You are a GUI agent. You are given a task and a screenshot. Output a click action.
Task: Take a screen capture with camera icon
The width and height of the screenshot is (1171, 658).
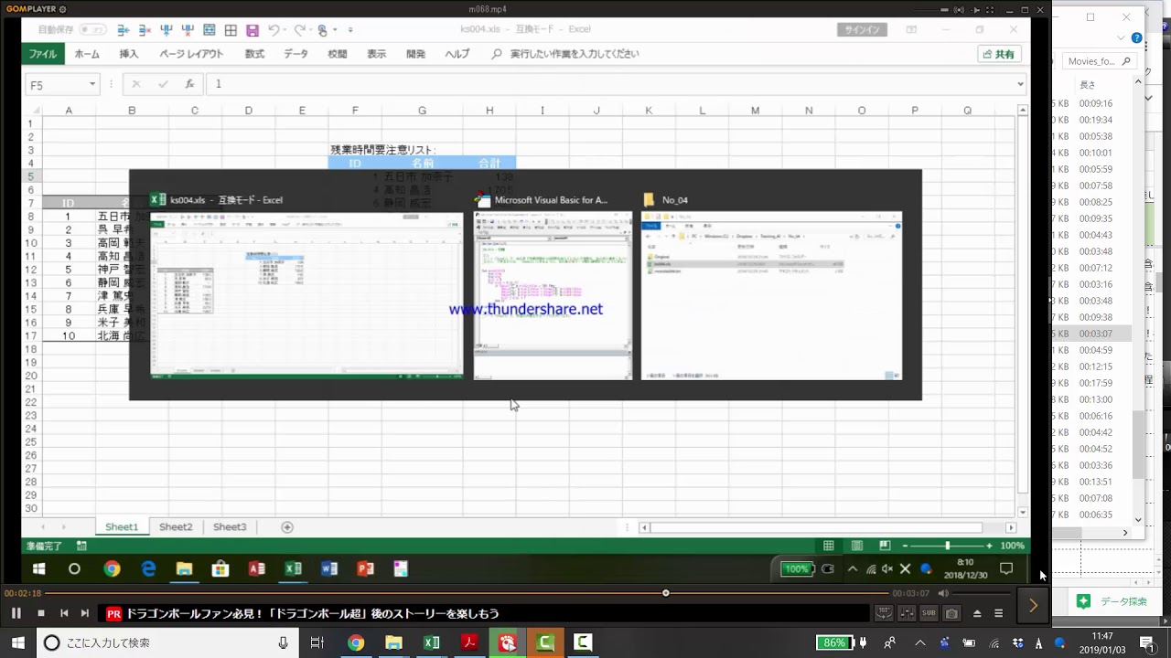pyautogui.click(x=951, y=613)
